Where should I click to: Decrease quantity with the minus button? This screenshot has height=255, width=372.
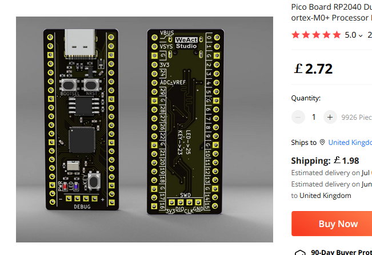click(x=298, y=117)
